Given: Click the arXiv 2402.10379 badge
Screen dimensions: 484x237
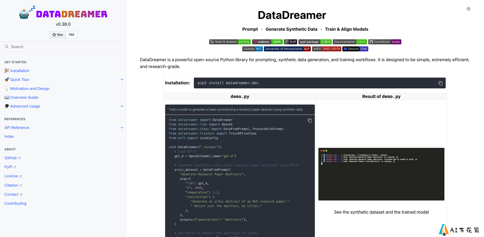Looking at the screenshot, I should pos(326,49).
